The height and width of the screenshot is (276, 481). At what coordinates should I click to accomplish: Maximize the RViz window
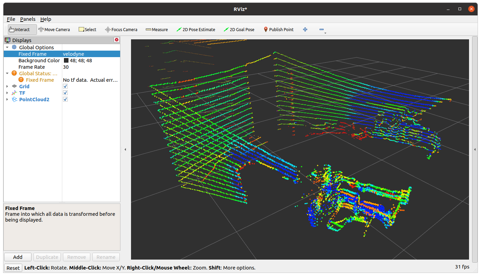460,9
